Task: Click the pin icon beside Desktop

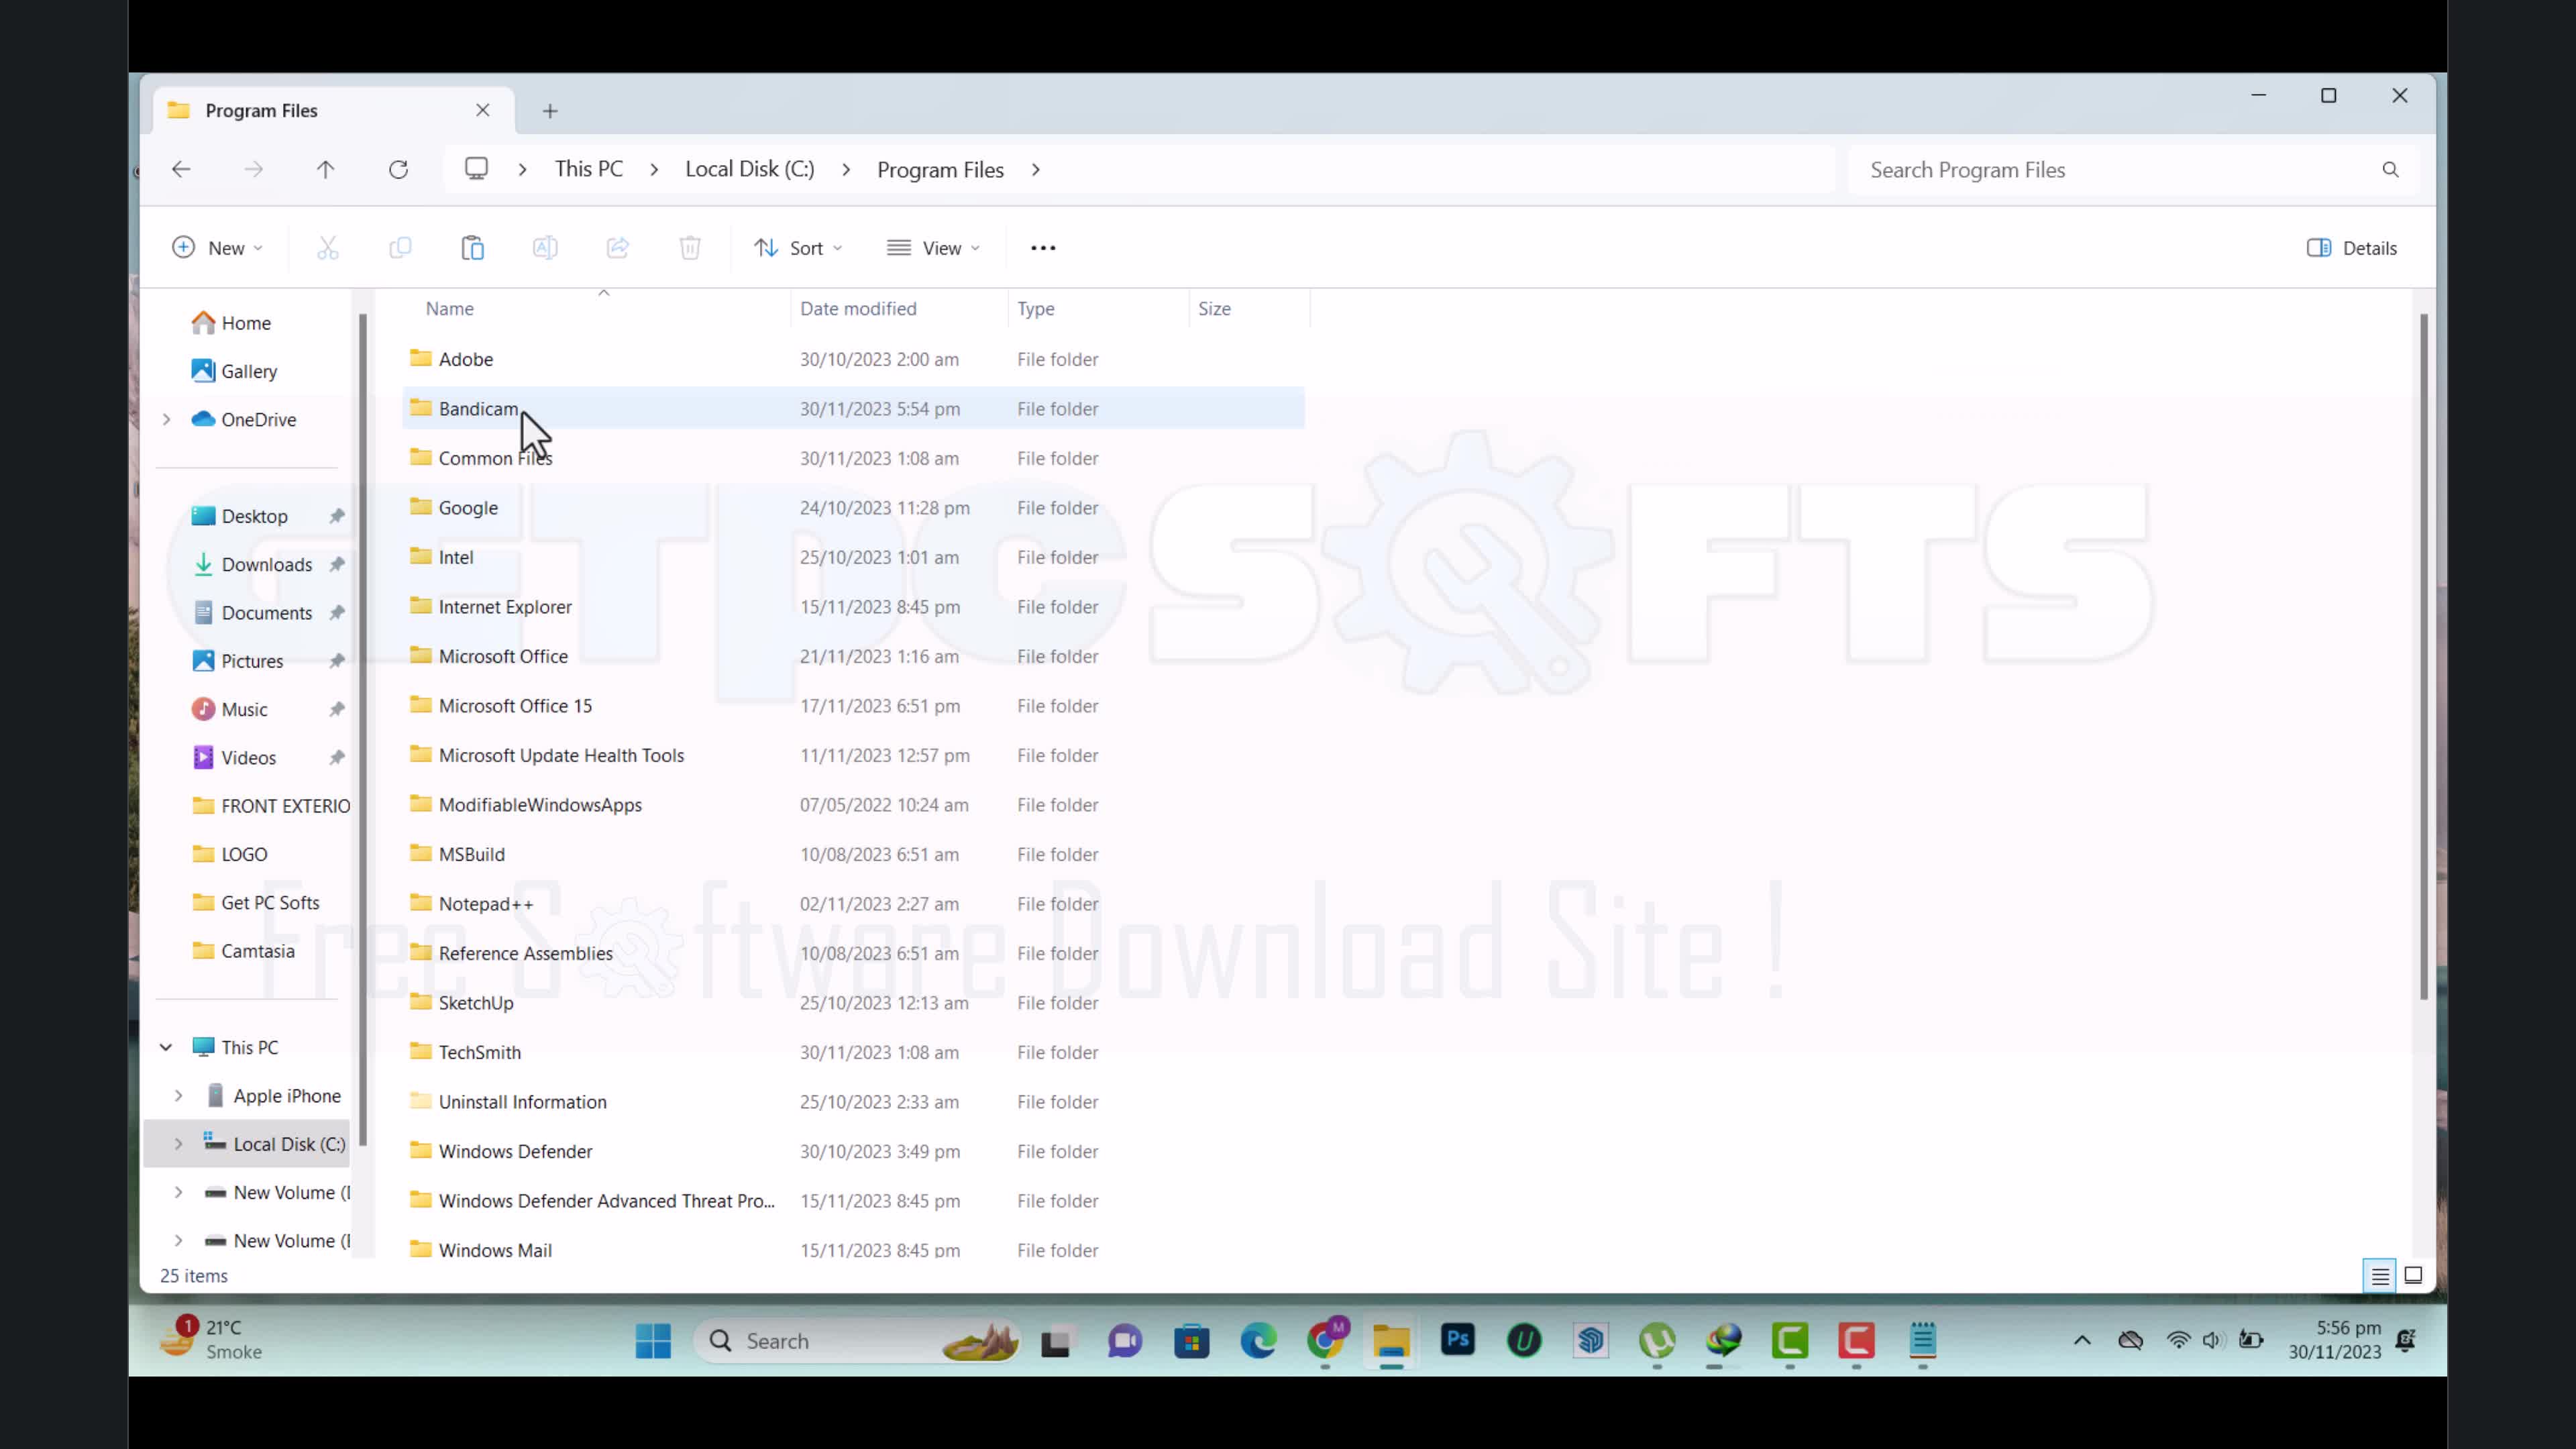Action: coord(337,516)
